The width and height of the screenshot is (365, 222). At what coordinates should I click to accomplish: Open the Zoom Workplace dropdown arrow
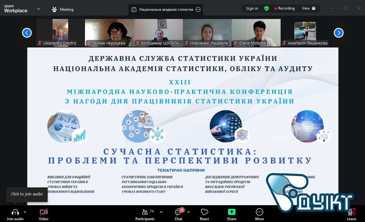point(39,9)
